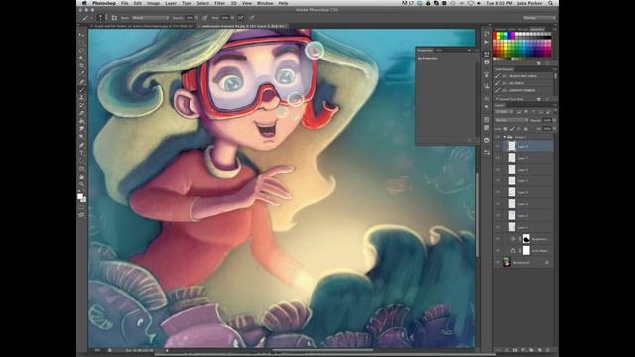Collapse the Group 1 layer group
This screenshot has height=357, width=635.
coord(505,137)
